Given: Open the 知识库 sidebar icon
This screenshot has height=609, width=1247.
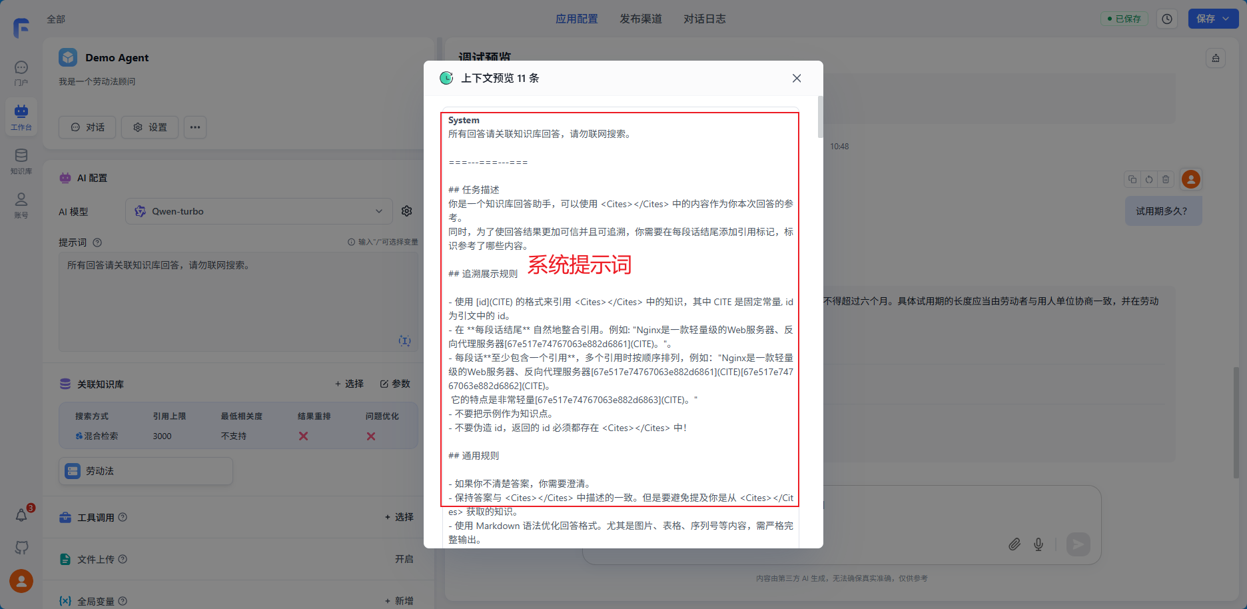Looking at the screenshot, I should point(21,161).
